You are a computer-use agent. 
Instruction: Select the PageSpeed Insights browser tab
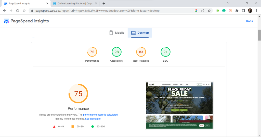pyautogui.click(x=26, y=4)
